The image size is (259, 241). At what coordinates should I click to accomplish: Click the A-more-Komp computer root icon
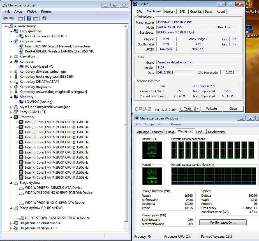pos(11,26)
